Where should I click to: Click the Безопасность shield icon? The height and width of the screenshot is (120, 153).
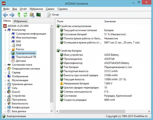[9, 103]
